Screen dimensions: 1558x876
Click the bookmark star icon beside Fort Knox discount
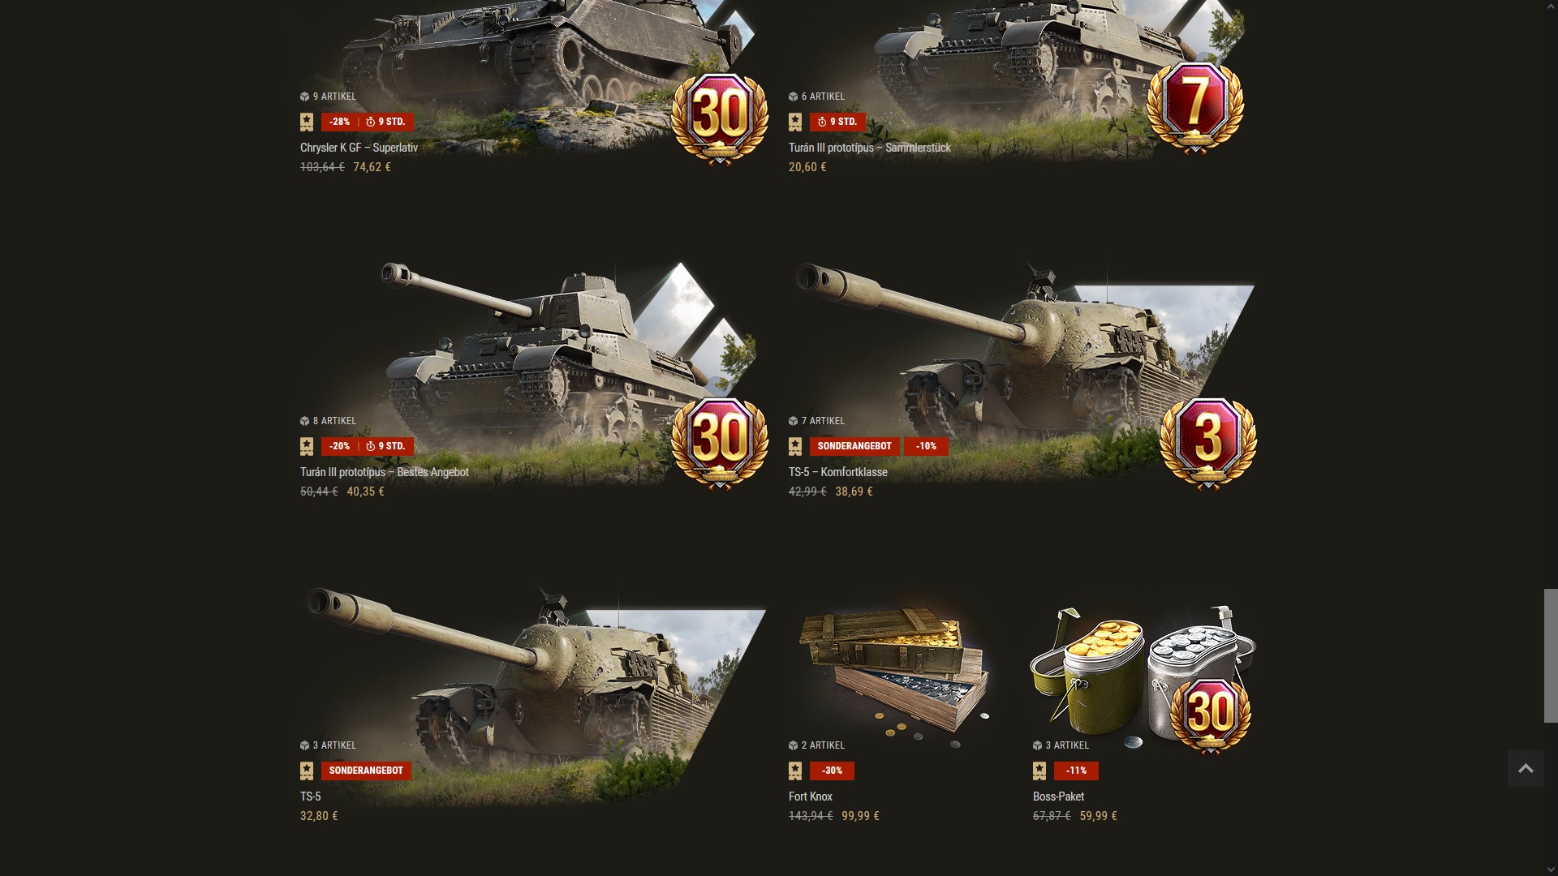point(795,771)
